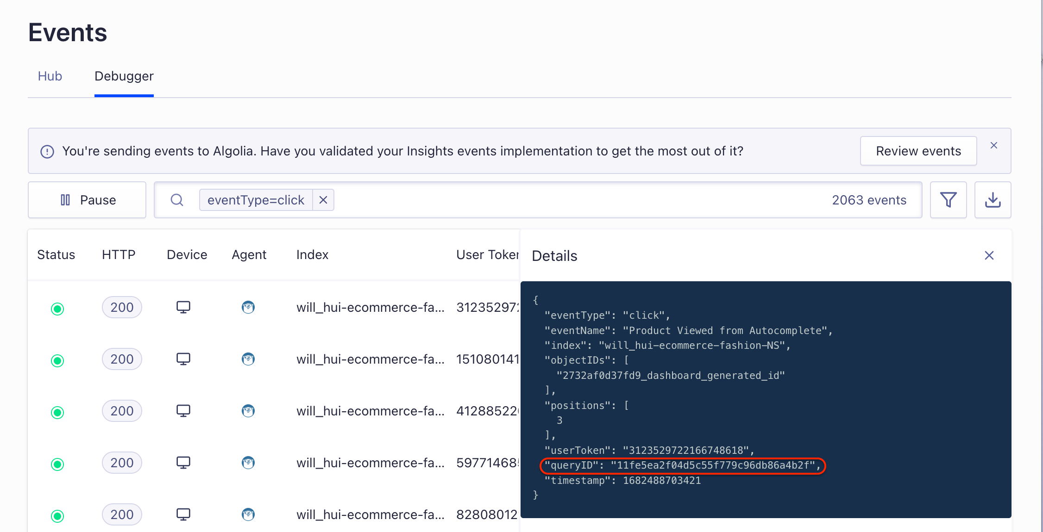Click green status icon for token 31235297 row
This screenshot has height=532, width=1043.
pyautogui.click(x=57, y=309)
